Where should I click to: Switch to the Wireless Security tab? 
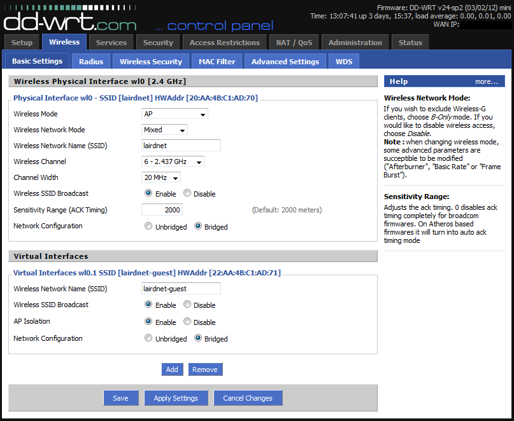(150, 62)
